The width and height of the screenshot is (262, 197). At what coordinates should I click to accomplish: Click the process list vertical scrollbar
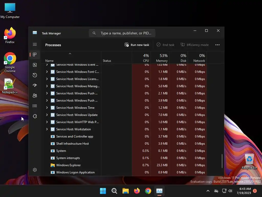pos(222,161)
